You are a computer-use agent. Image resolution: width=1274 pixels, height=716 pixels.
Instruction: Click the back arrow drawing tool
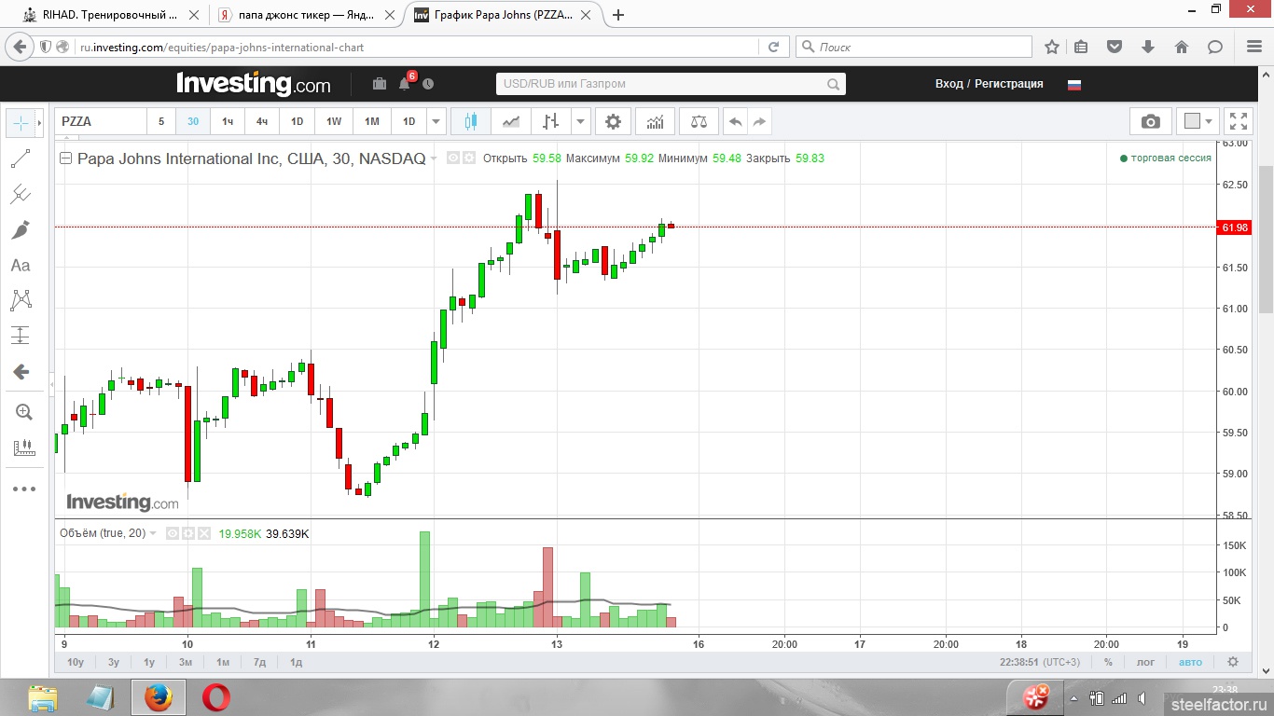pyautogui.click(x=21, y=372)
